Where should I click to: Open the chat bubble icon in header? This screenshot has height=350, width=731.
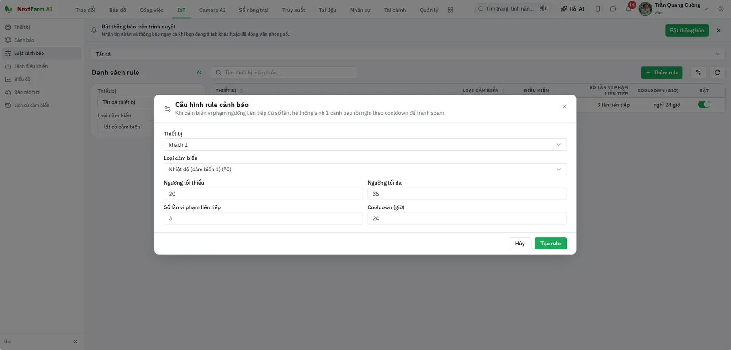[x=613, y=9]
